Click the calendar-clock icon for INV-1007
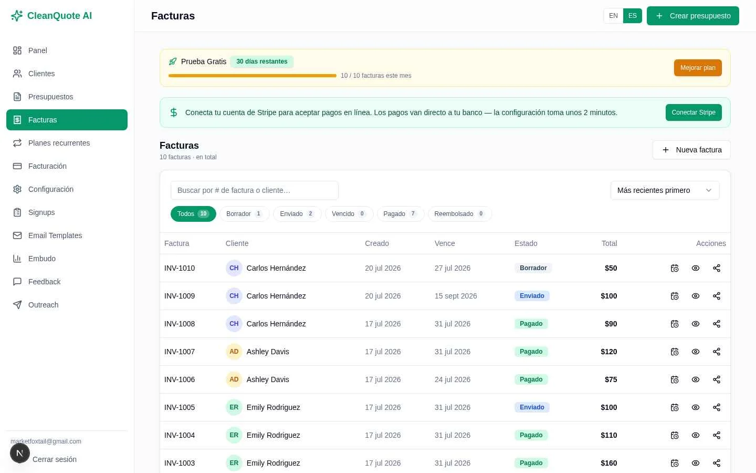Screen dimensions: 756x473 [x=675, y=352]
